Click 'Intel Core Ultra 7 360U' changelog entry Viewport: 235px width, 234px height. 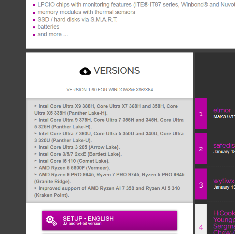[x=109, y=137]
